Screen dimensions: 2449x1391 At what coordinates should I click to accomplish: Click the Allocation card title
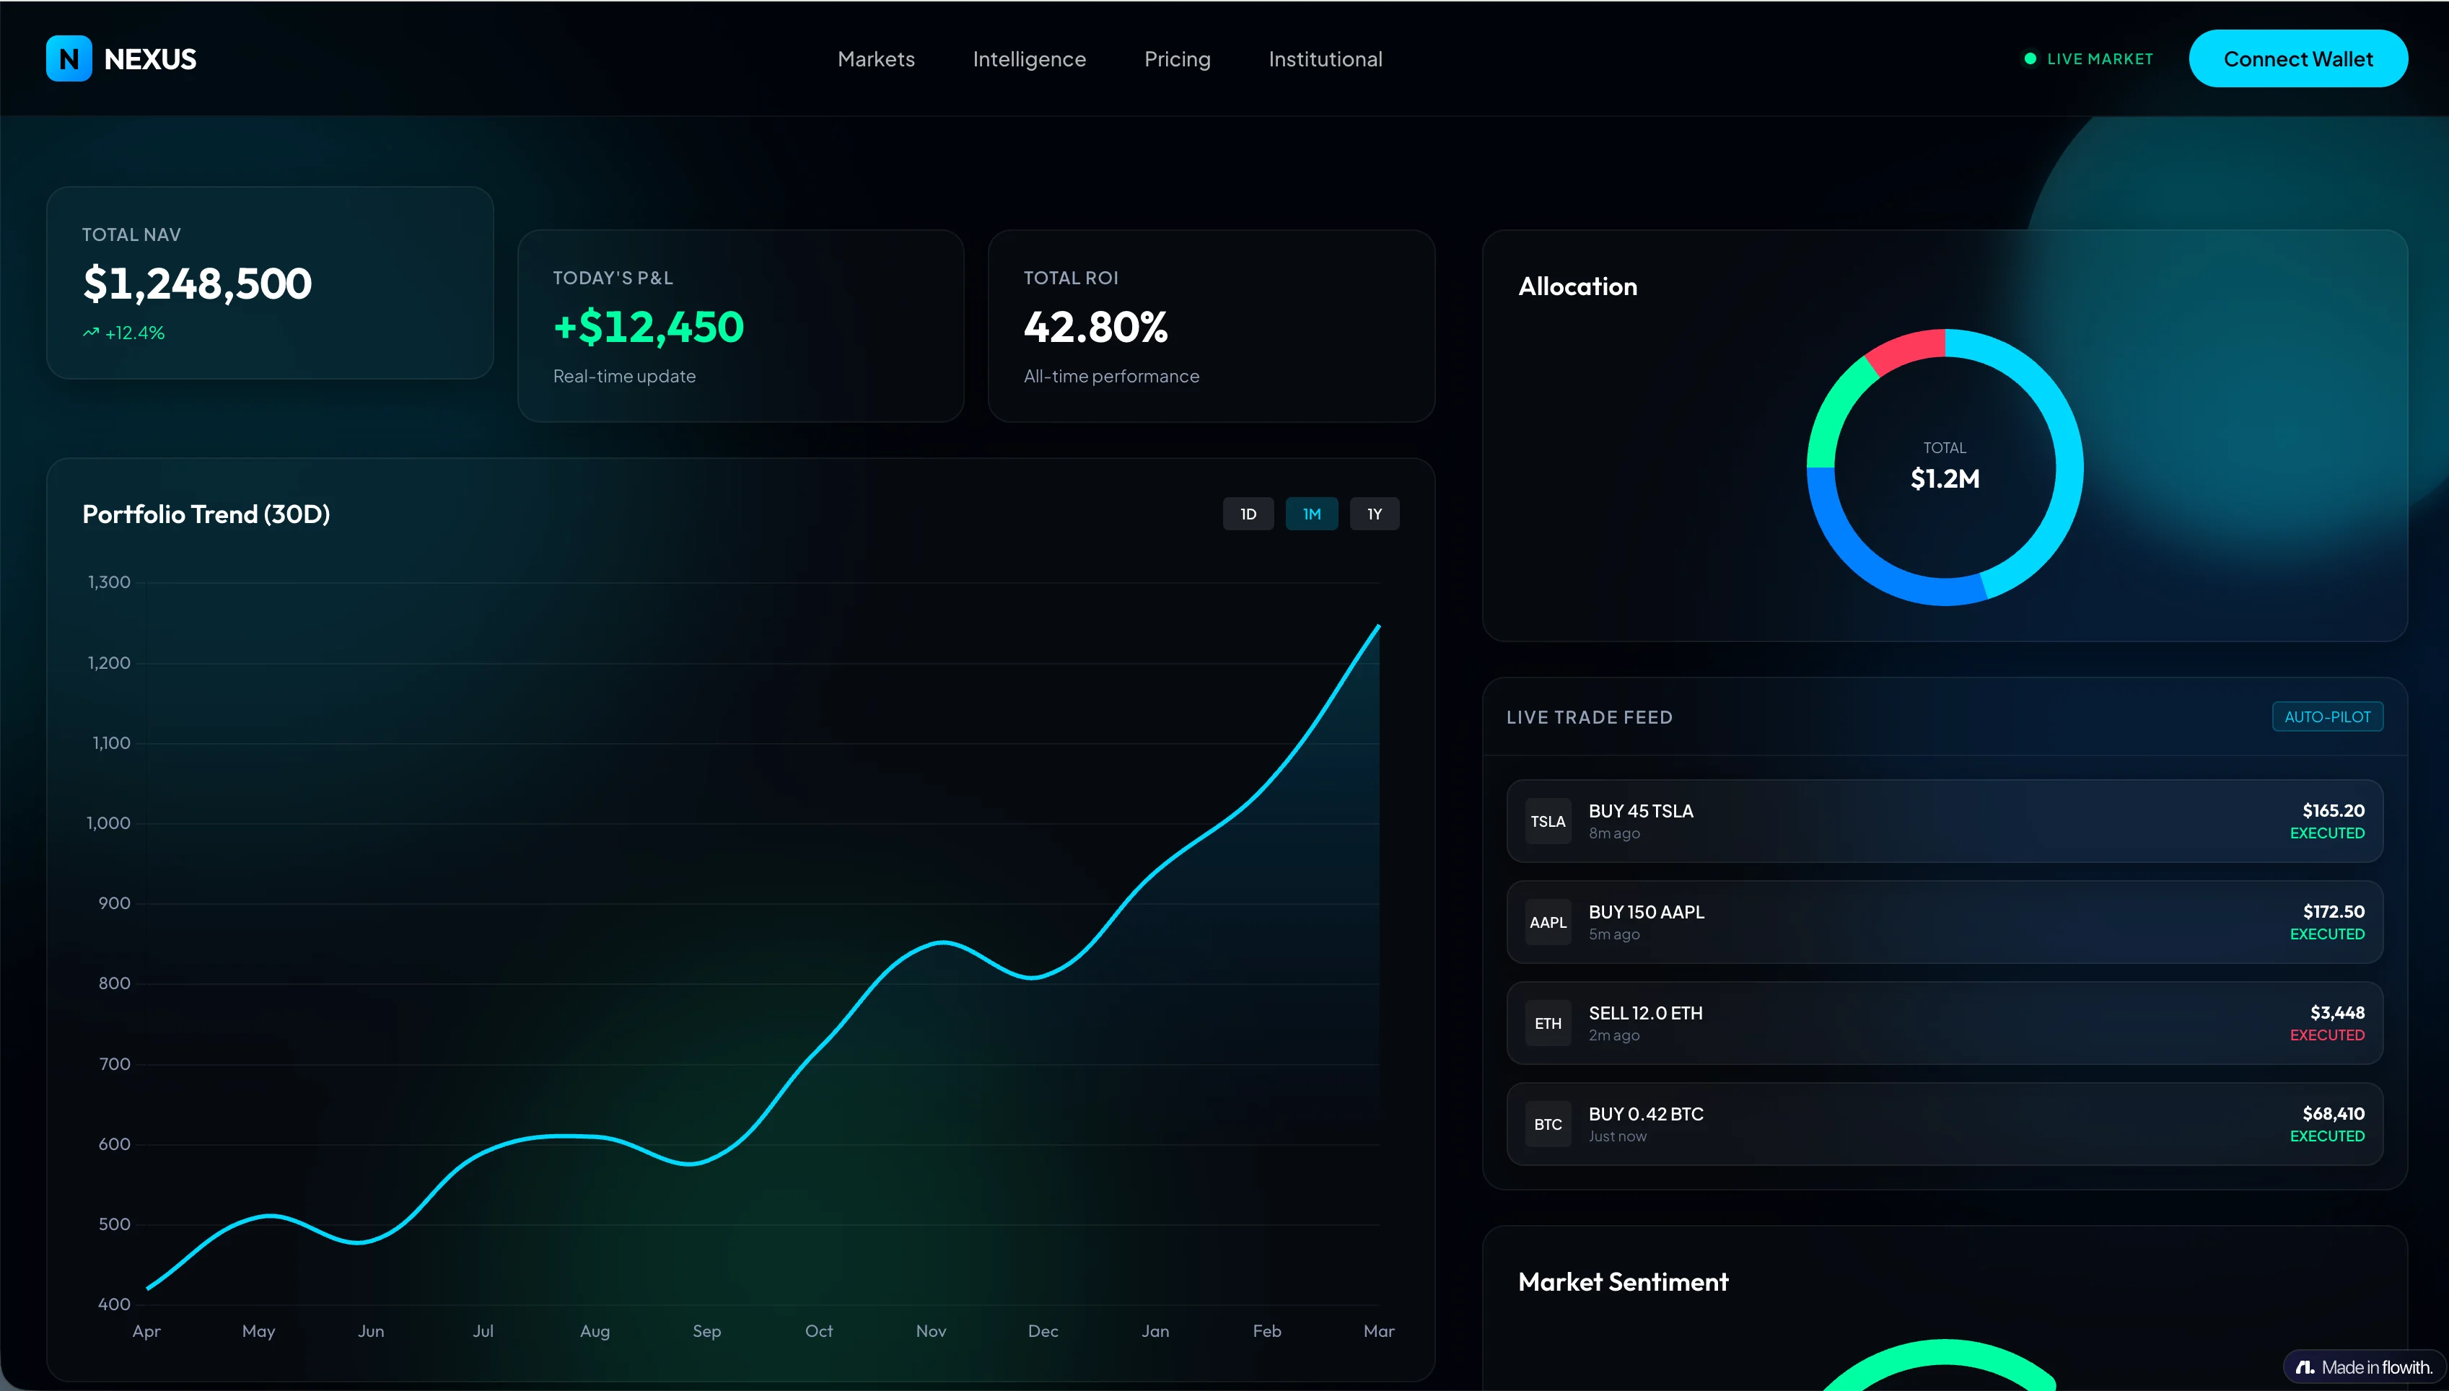point(1577,286)
